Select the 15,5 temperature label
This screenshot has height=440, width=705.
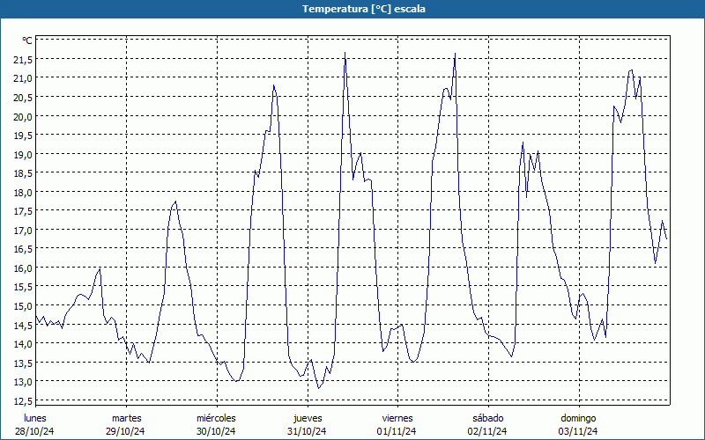point(23,287)
